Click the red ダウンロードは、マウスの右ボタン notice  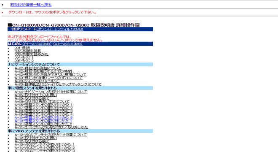tap(52, 12)
